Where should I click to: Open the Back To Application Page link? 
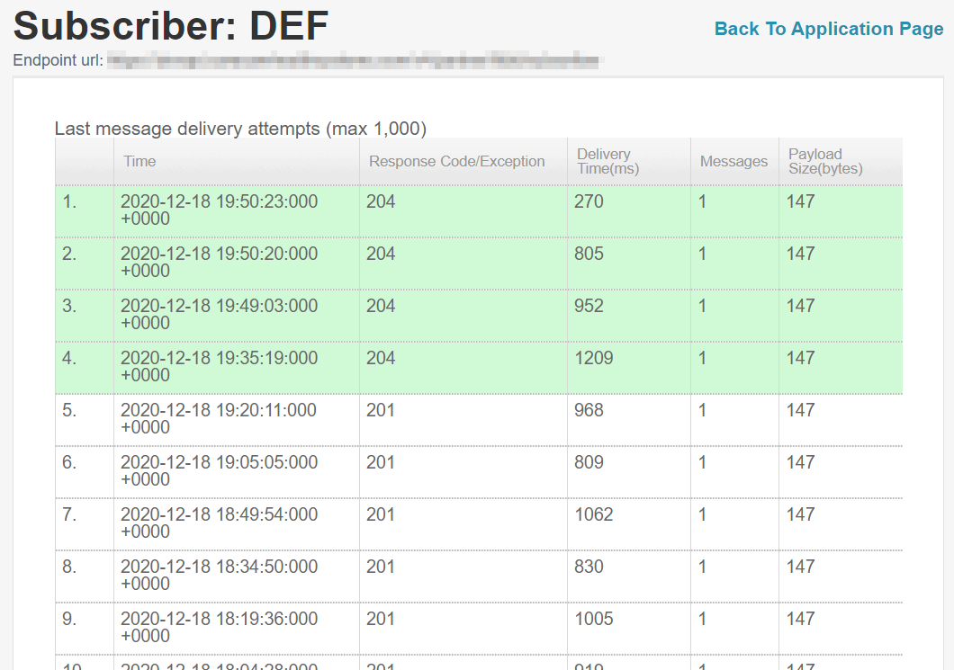829,29
